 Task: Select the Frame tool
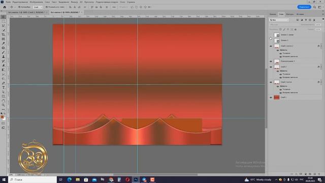click(4, 39)
